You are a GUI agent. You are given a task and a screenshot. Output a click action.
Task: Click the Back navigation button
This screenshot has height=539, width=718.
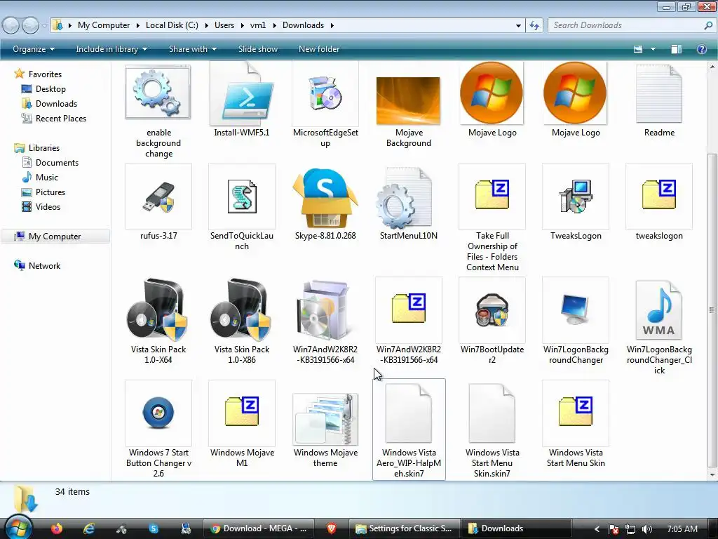tap(11, 25)
